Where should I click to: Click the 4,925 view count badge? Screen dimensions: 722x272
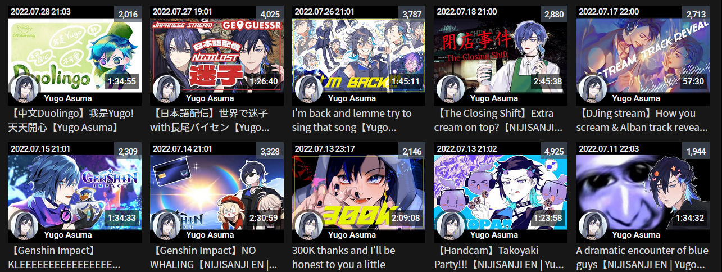554,151
